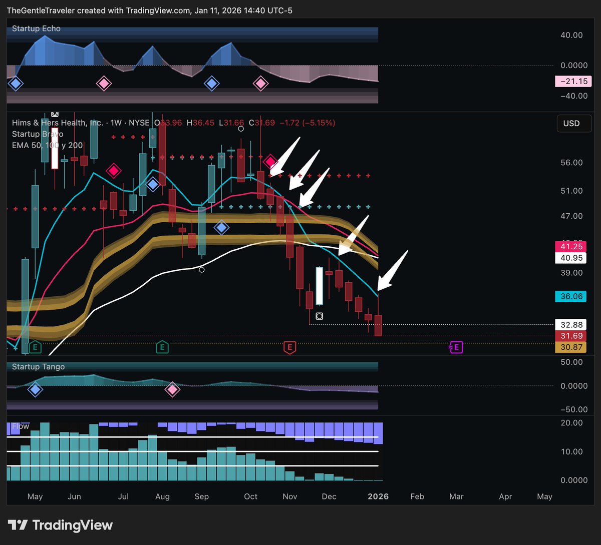Click the 56.00 price scale value
Viewport: 601px width, 545px height.
pos(571,163)
